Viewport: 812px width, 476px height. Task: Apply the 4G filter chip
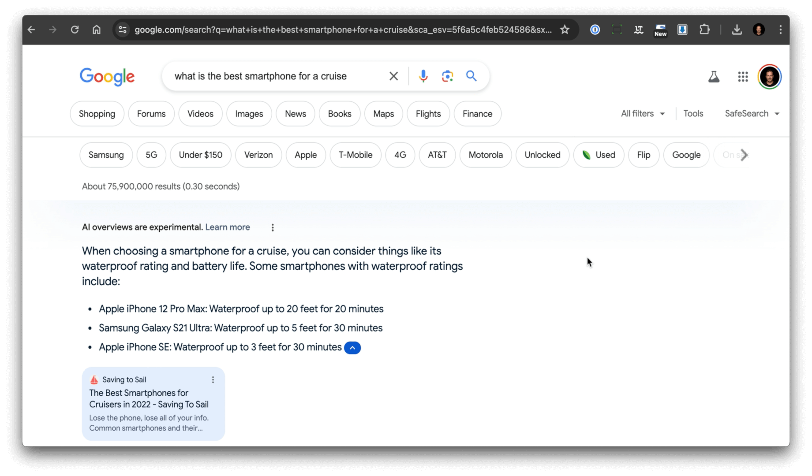click(400, 155)
